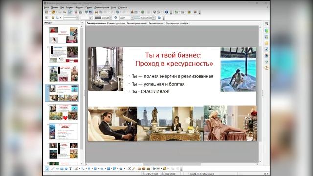Open the Файл menu
This screenshot has width=313, height=176.
pos(46,7)
